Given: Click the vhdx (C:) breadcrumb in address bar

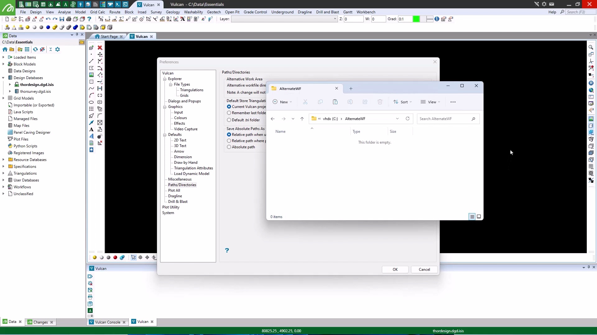Looking at the screenshot, I should click(x=330, y=119).
